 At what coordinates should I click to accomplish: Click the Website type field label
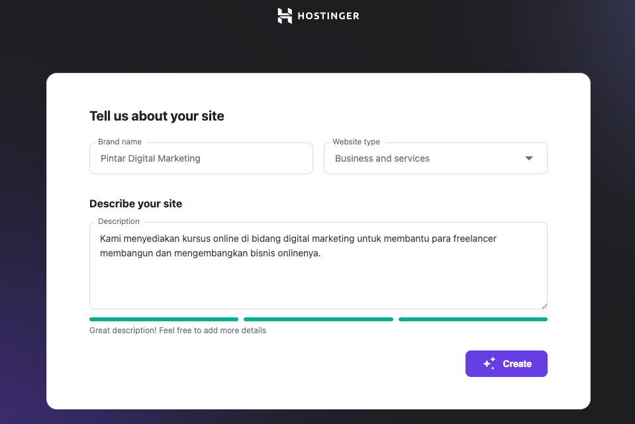click(x=356, y=141)
